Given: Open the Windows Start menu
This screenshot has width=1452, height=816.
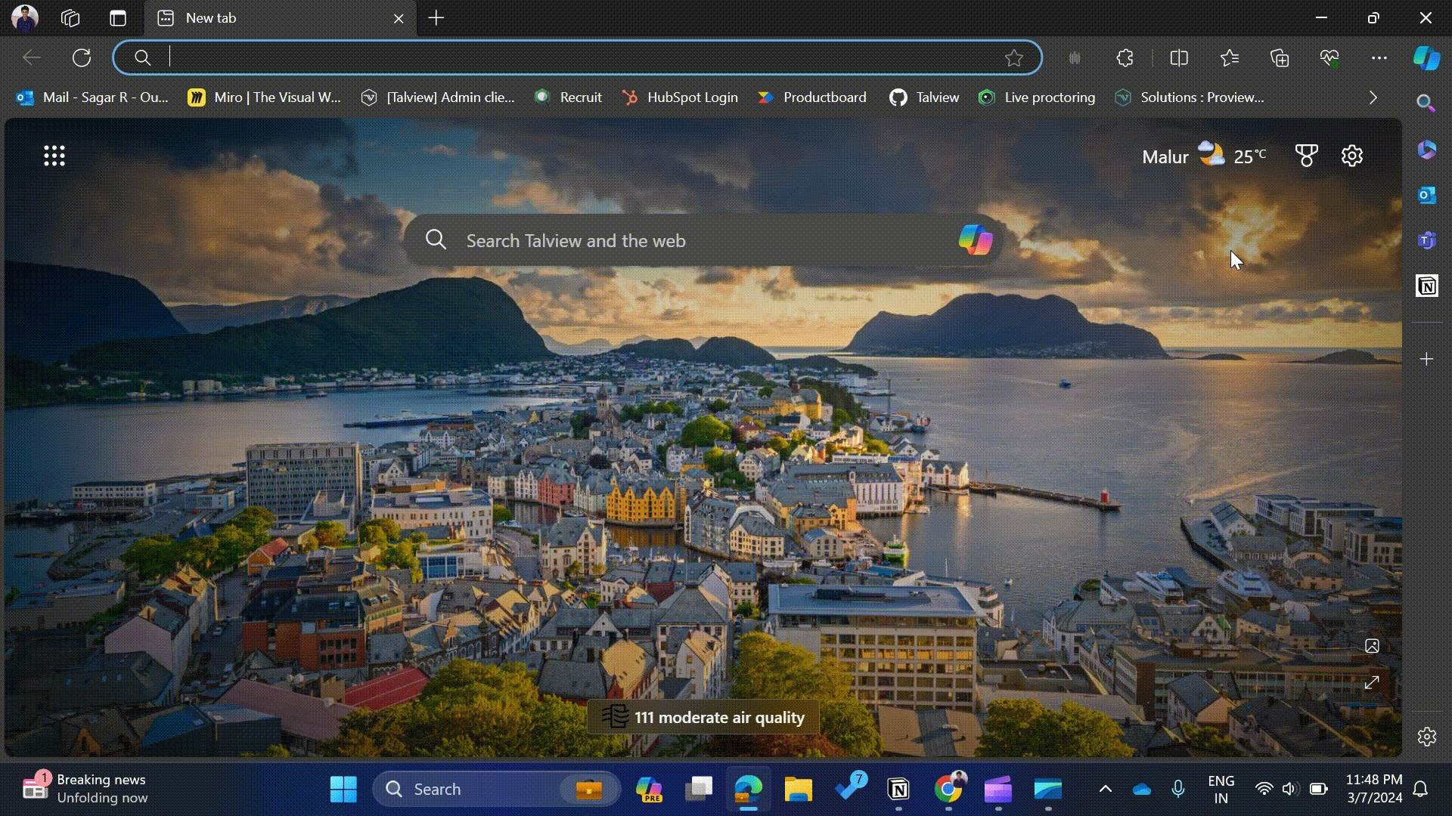Looking at the screenshot, I should (343, 789).
